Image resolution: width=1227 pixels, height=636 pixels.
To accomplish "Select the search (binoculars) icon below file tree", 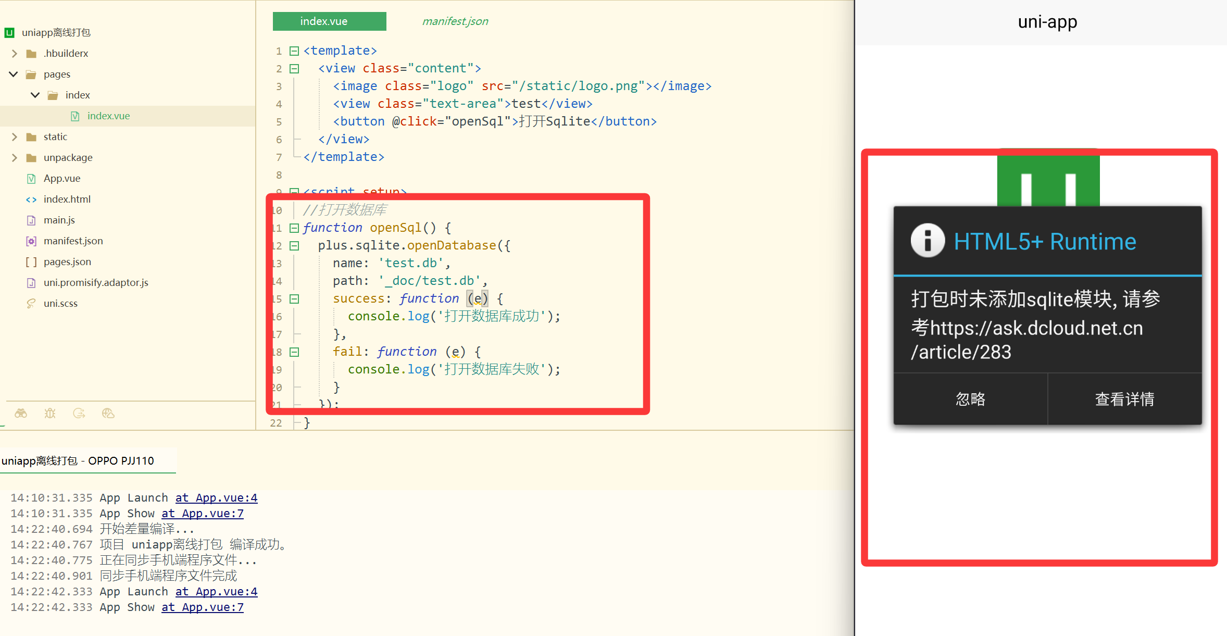I will click(21, 413).
